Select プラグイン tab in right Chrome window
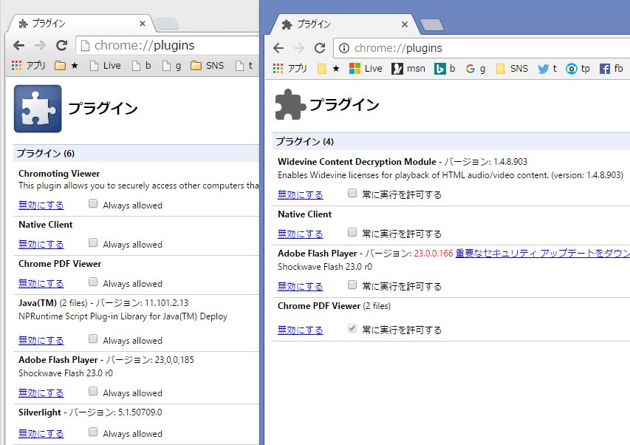The width and height of the screenshot is (630, 445). [345, 24]
